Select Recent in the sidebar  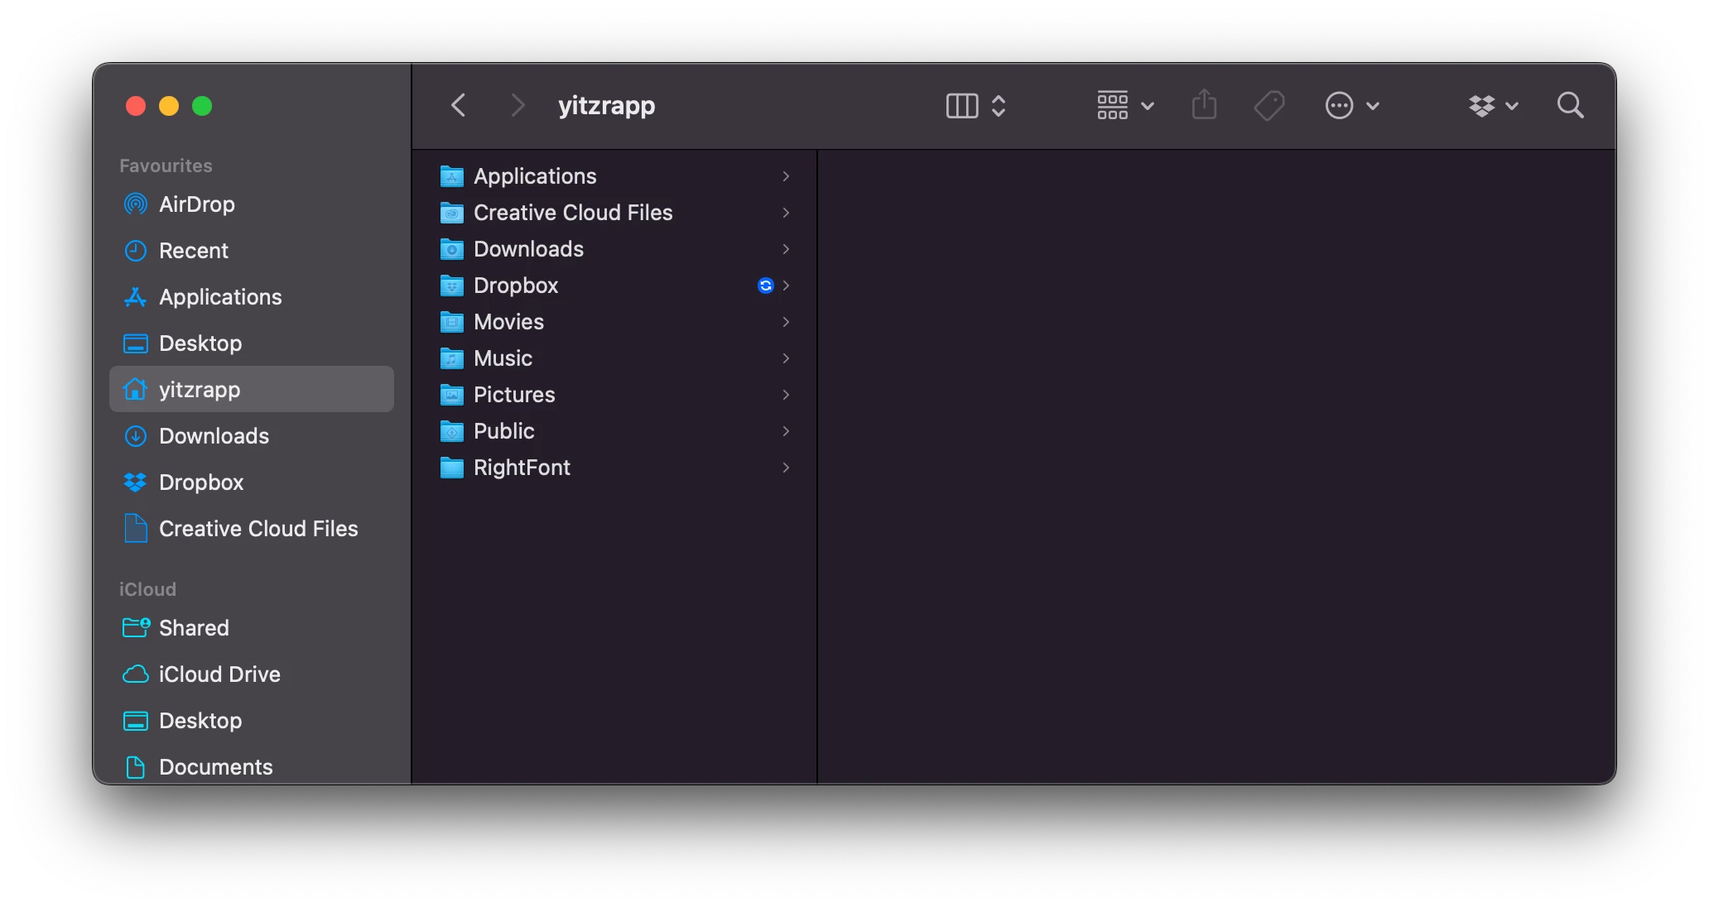tap(193, 251)
